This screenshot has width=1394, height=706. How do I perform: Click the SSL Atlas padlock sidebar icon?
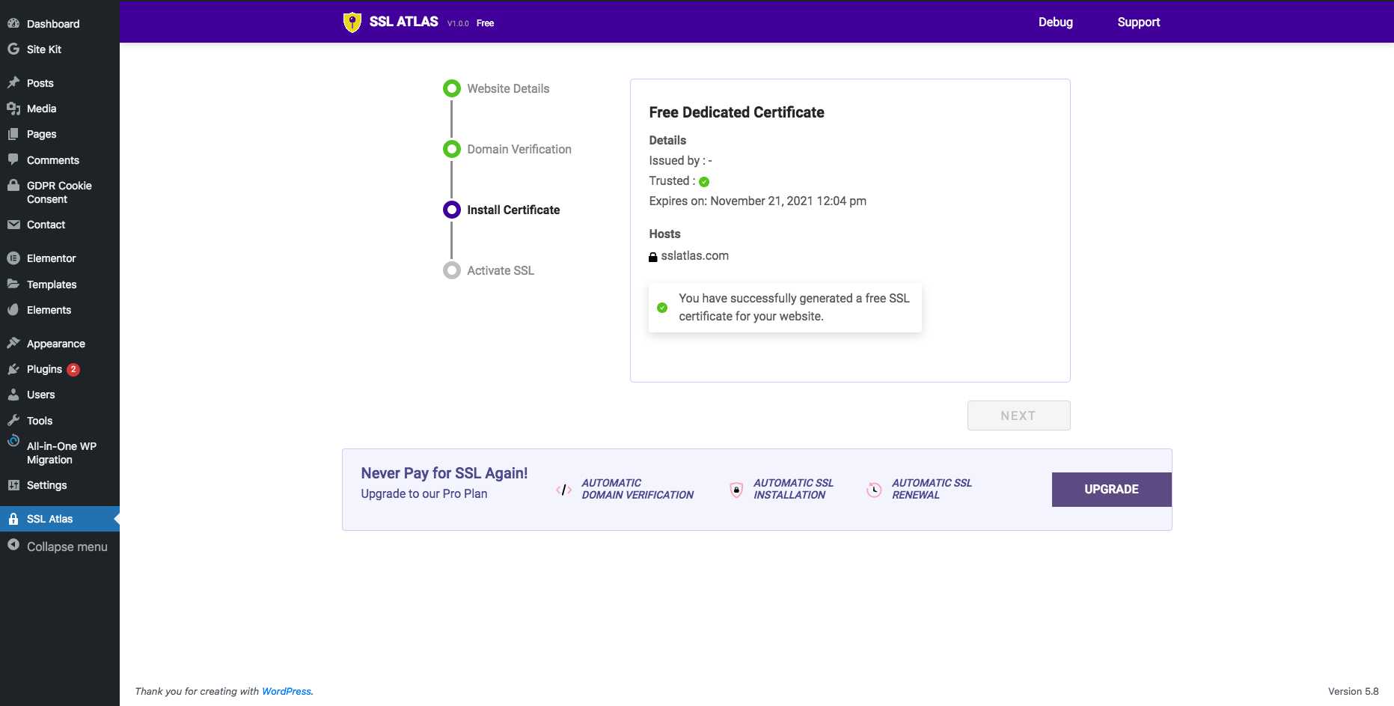(x=13, y=519)
